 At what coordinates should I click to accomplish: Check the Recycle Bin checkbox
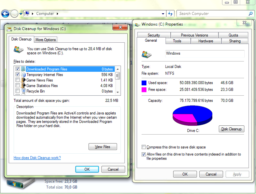point(17,91)
